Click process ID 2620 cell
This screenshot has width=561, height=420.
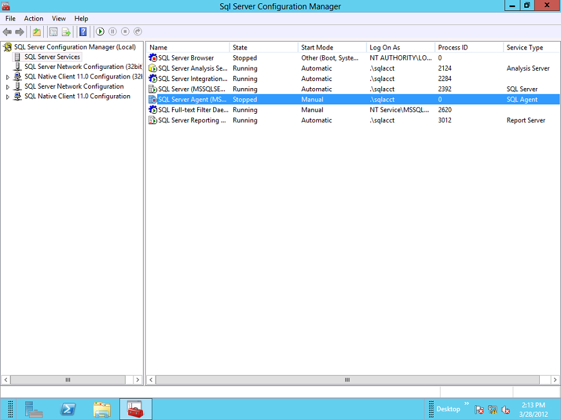point(444,109)
